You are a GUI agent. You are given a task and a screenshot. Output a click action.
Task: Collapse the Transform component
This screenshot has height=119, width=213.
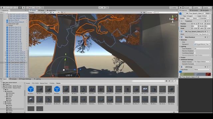[180, 21]
